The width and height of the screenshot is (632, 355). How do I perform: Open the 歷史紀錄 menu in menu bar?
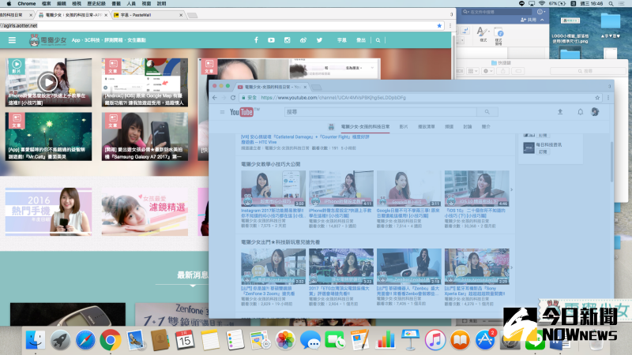coord(95,4)
